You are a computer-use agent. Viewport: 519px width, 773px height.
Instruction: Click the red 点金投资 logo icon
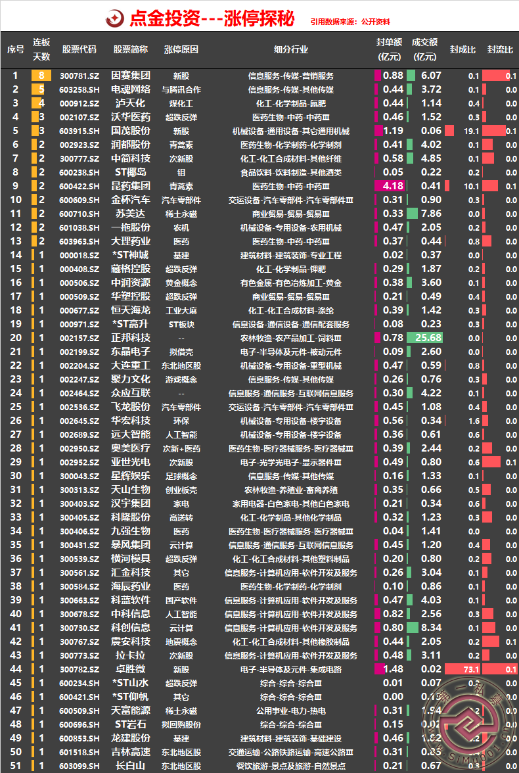(x=115, y=18)
